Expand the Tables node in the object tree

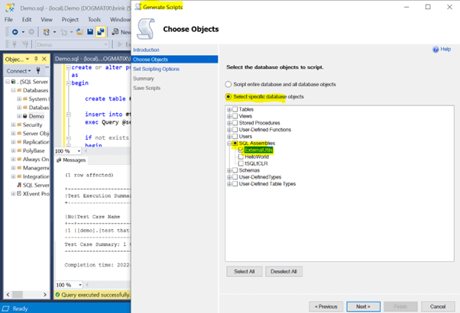[x=229, y=110]
